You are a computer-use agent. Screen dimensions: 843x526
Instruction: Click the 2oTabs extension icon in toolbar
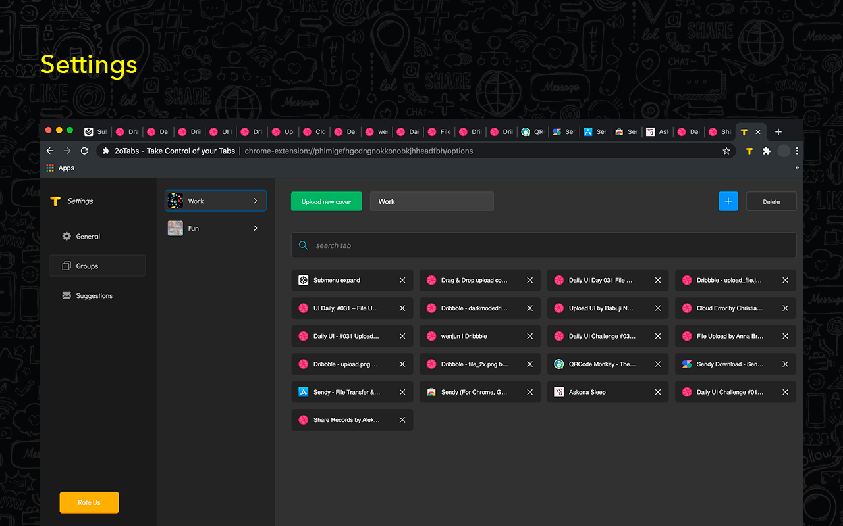[x=749, y=151]
